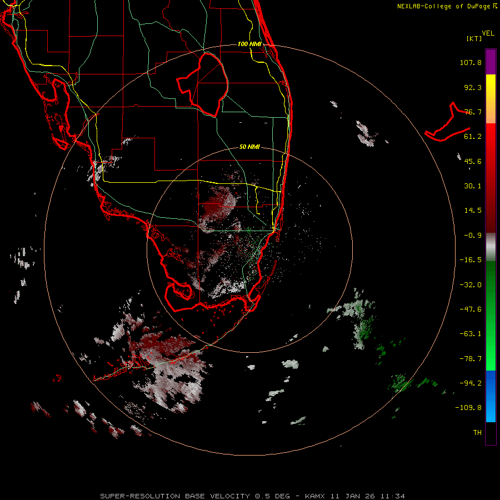Click the VEL legend title
This screenshot has height=500, width=500.
tap(488, 33)
